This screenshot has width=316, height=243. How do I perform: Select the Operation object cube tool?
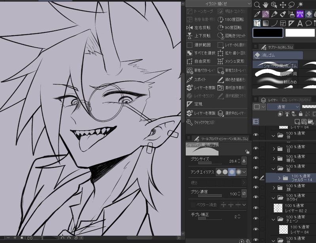point(274,5)
